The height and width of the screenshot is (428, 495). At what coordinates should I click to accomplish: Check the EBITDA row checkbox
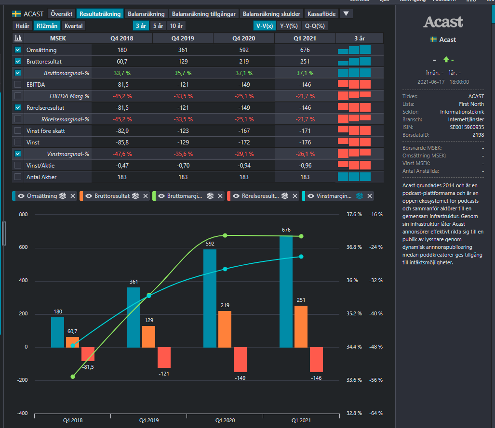coord(18,85)
